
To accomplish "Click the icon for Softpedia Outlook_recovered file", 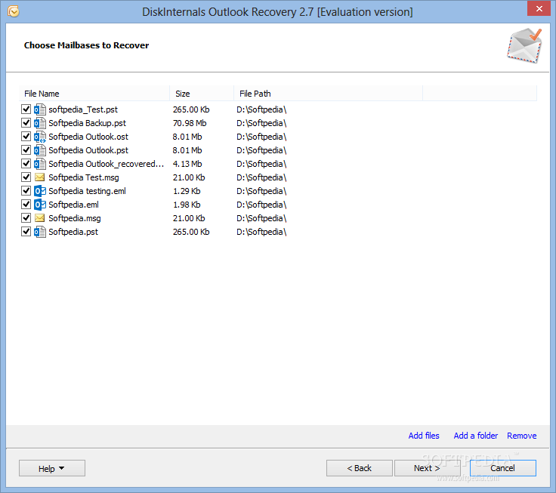I will (40, 164).
